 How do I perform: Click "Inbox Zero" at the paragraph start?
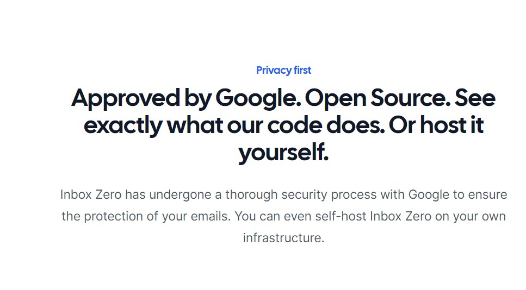pos(91,194)
